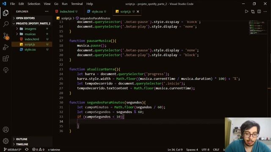Open the Go menu
The width and height of the screenshot is (271, 152).
(x=56, y=4)
